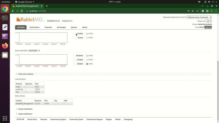Image resolution: width=219 pixels, height=123 pixels.
Task: Open the Plugins footer link
Action: (109, 120)
